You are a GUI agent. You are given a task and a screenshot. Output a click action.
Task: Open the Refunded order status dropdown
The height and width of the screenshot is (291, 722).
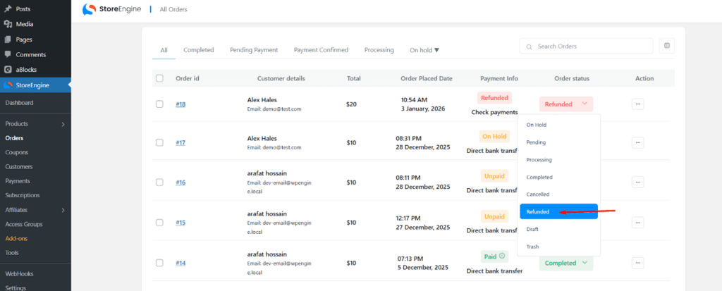point(566,104)
